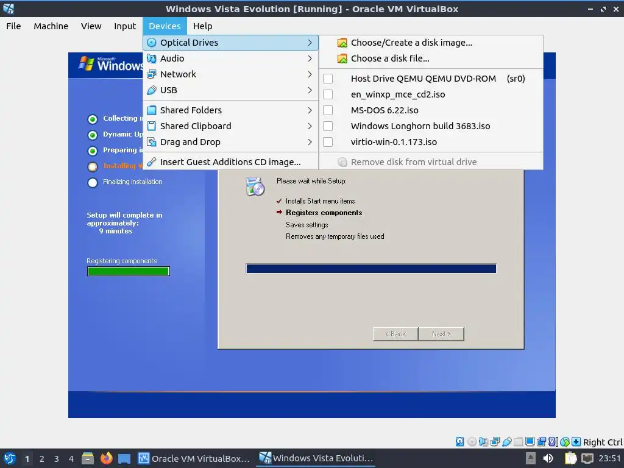The height and width of the screenshot is (468, 624).
Task: Expand the Audio submenu arrow
Action: coord(310,58)
